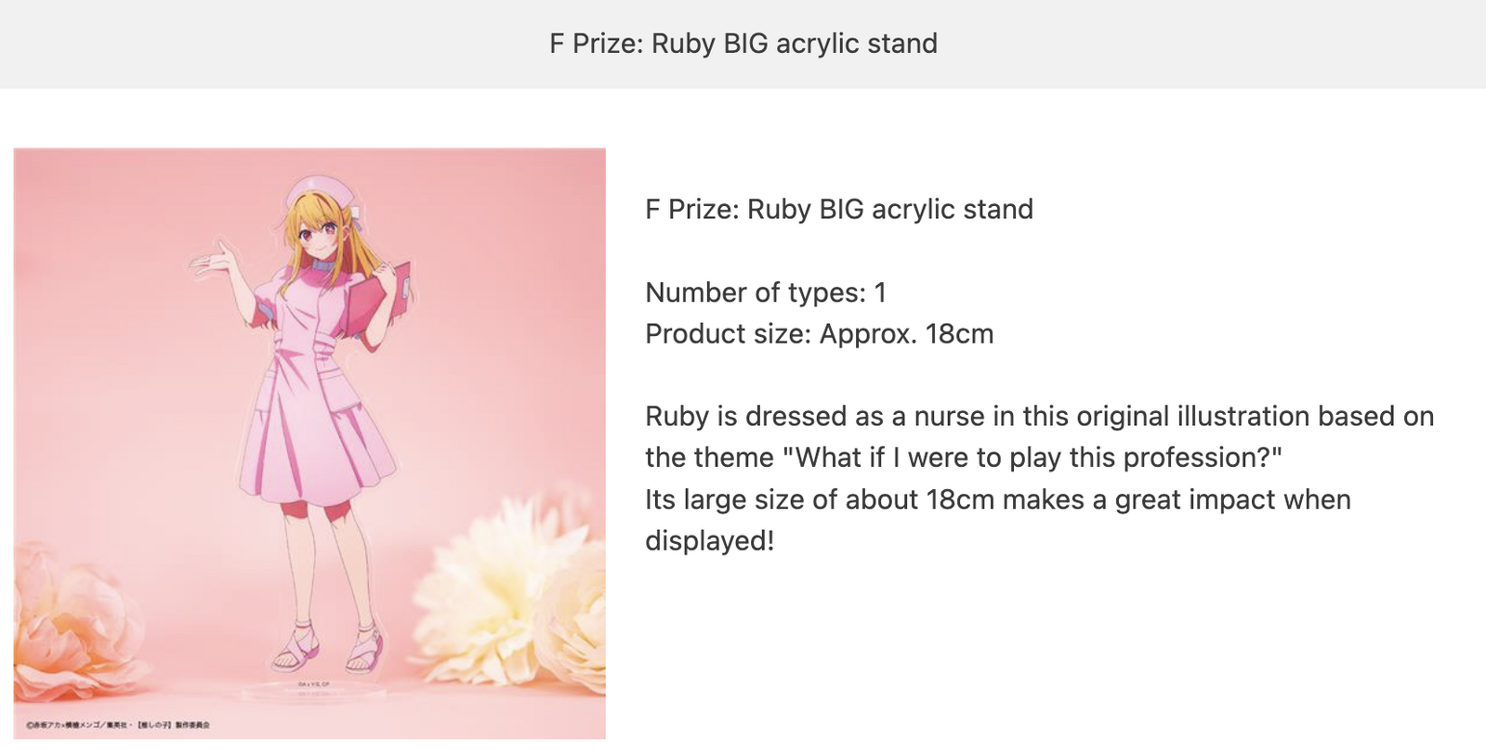Open the Ruby acrylic stand product photo
This screenshot has width=1486, height=750.
pyautogui.click(x=309, y=444)
